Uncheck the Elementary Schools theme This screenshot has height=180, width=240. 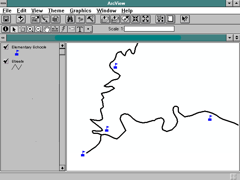click(x=6, y=47)
